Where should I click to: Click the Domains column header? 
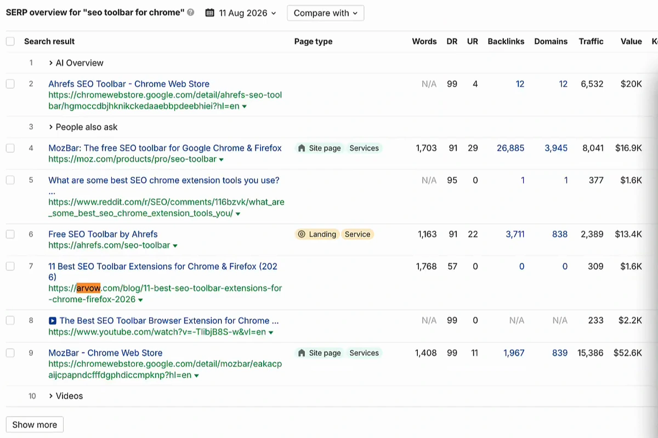pos(551,42)
